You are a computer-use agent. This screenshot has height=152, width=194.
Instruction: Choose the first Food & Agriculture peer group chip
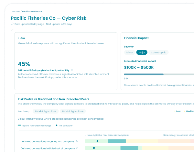coord(46,111)
